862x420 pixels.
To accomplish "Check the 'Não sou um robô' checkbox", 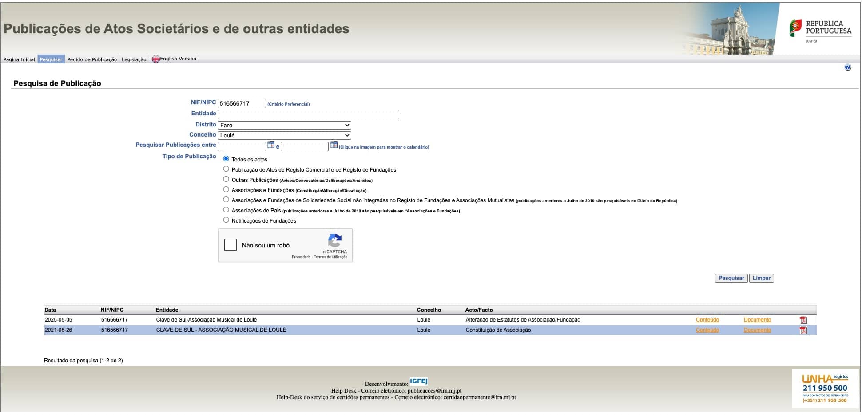I will (230, 245).
